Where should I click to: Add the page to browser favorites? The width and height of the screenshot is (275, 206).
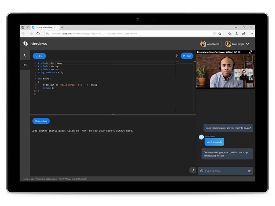[x=220, y=34]
